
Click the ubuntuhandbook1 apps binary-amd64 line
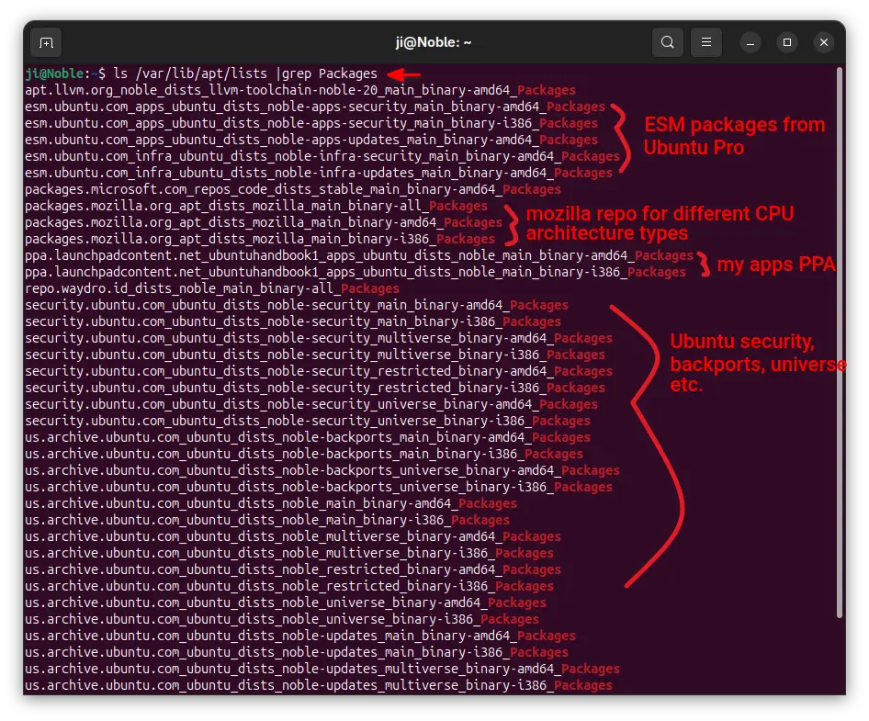point(359,255)
